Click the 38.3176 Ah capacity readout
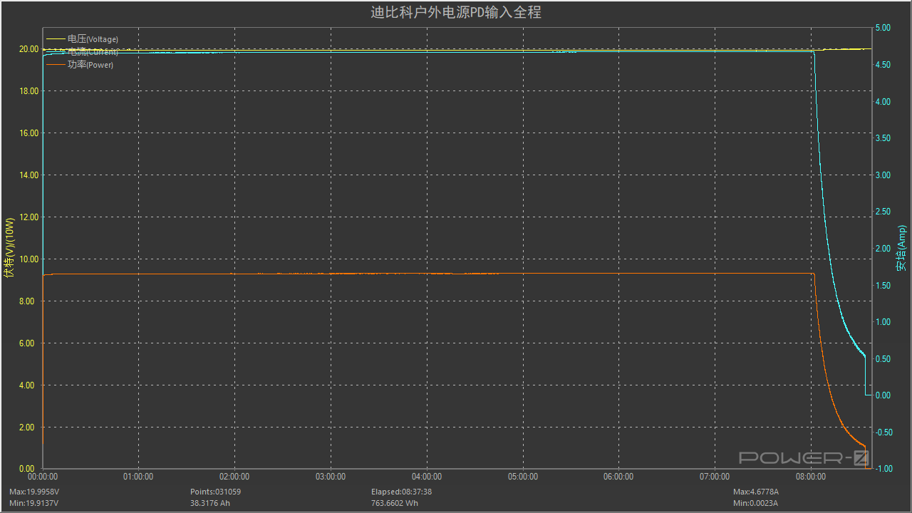 pyautogui.click(x=210, y=503)
